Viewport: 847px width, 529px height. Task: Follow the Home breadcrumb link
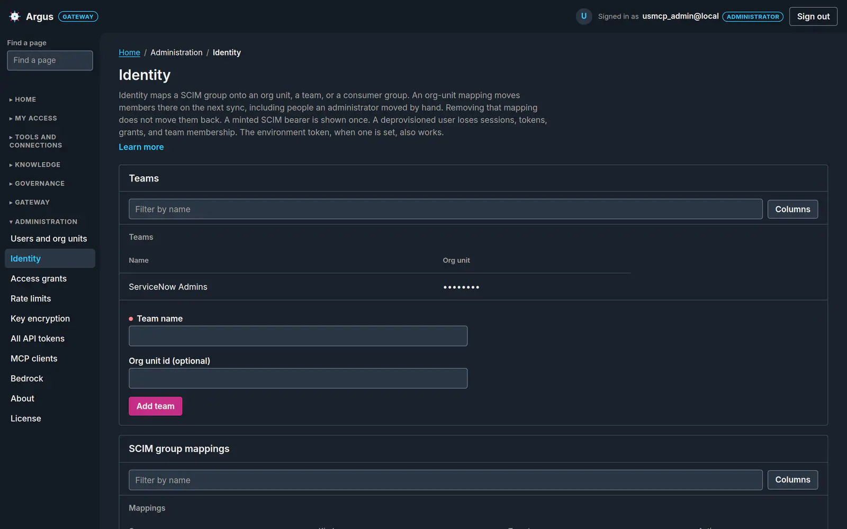click(x=129, y=52)
